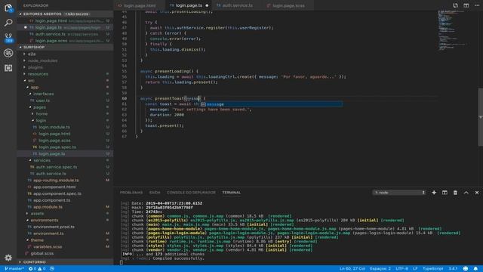Click the master branch indicator in status bar

pyautogui.click(x=14, y=269)
